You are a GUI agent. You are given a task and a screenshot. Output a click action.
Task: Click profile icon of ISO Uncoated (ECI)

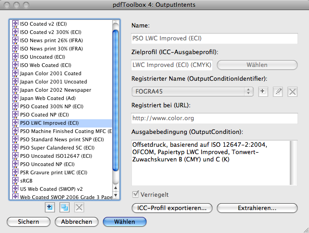[x=16, y=57]
